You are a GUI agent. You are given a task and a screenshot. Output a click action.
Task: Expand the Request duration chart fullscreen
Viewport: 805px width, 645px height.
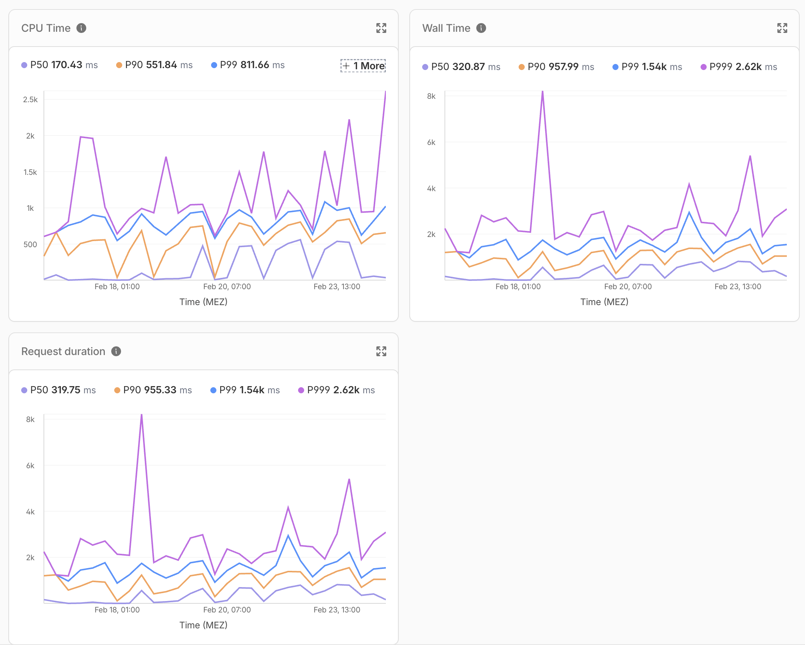(x=381, y=351)
